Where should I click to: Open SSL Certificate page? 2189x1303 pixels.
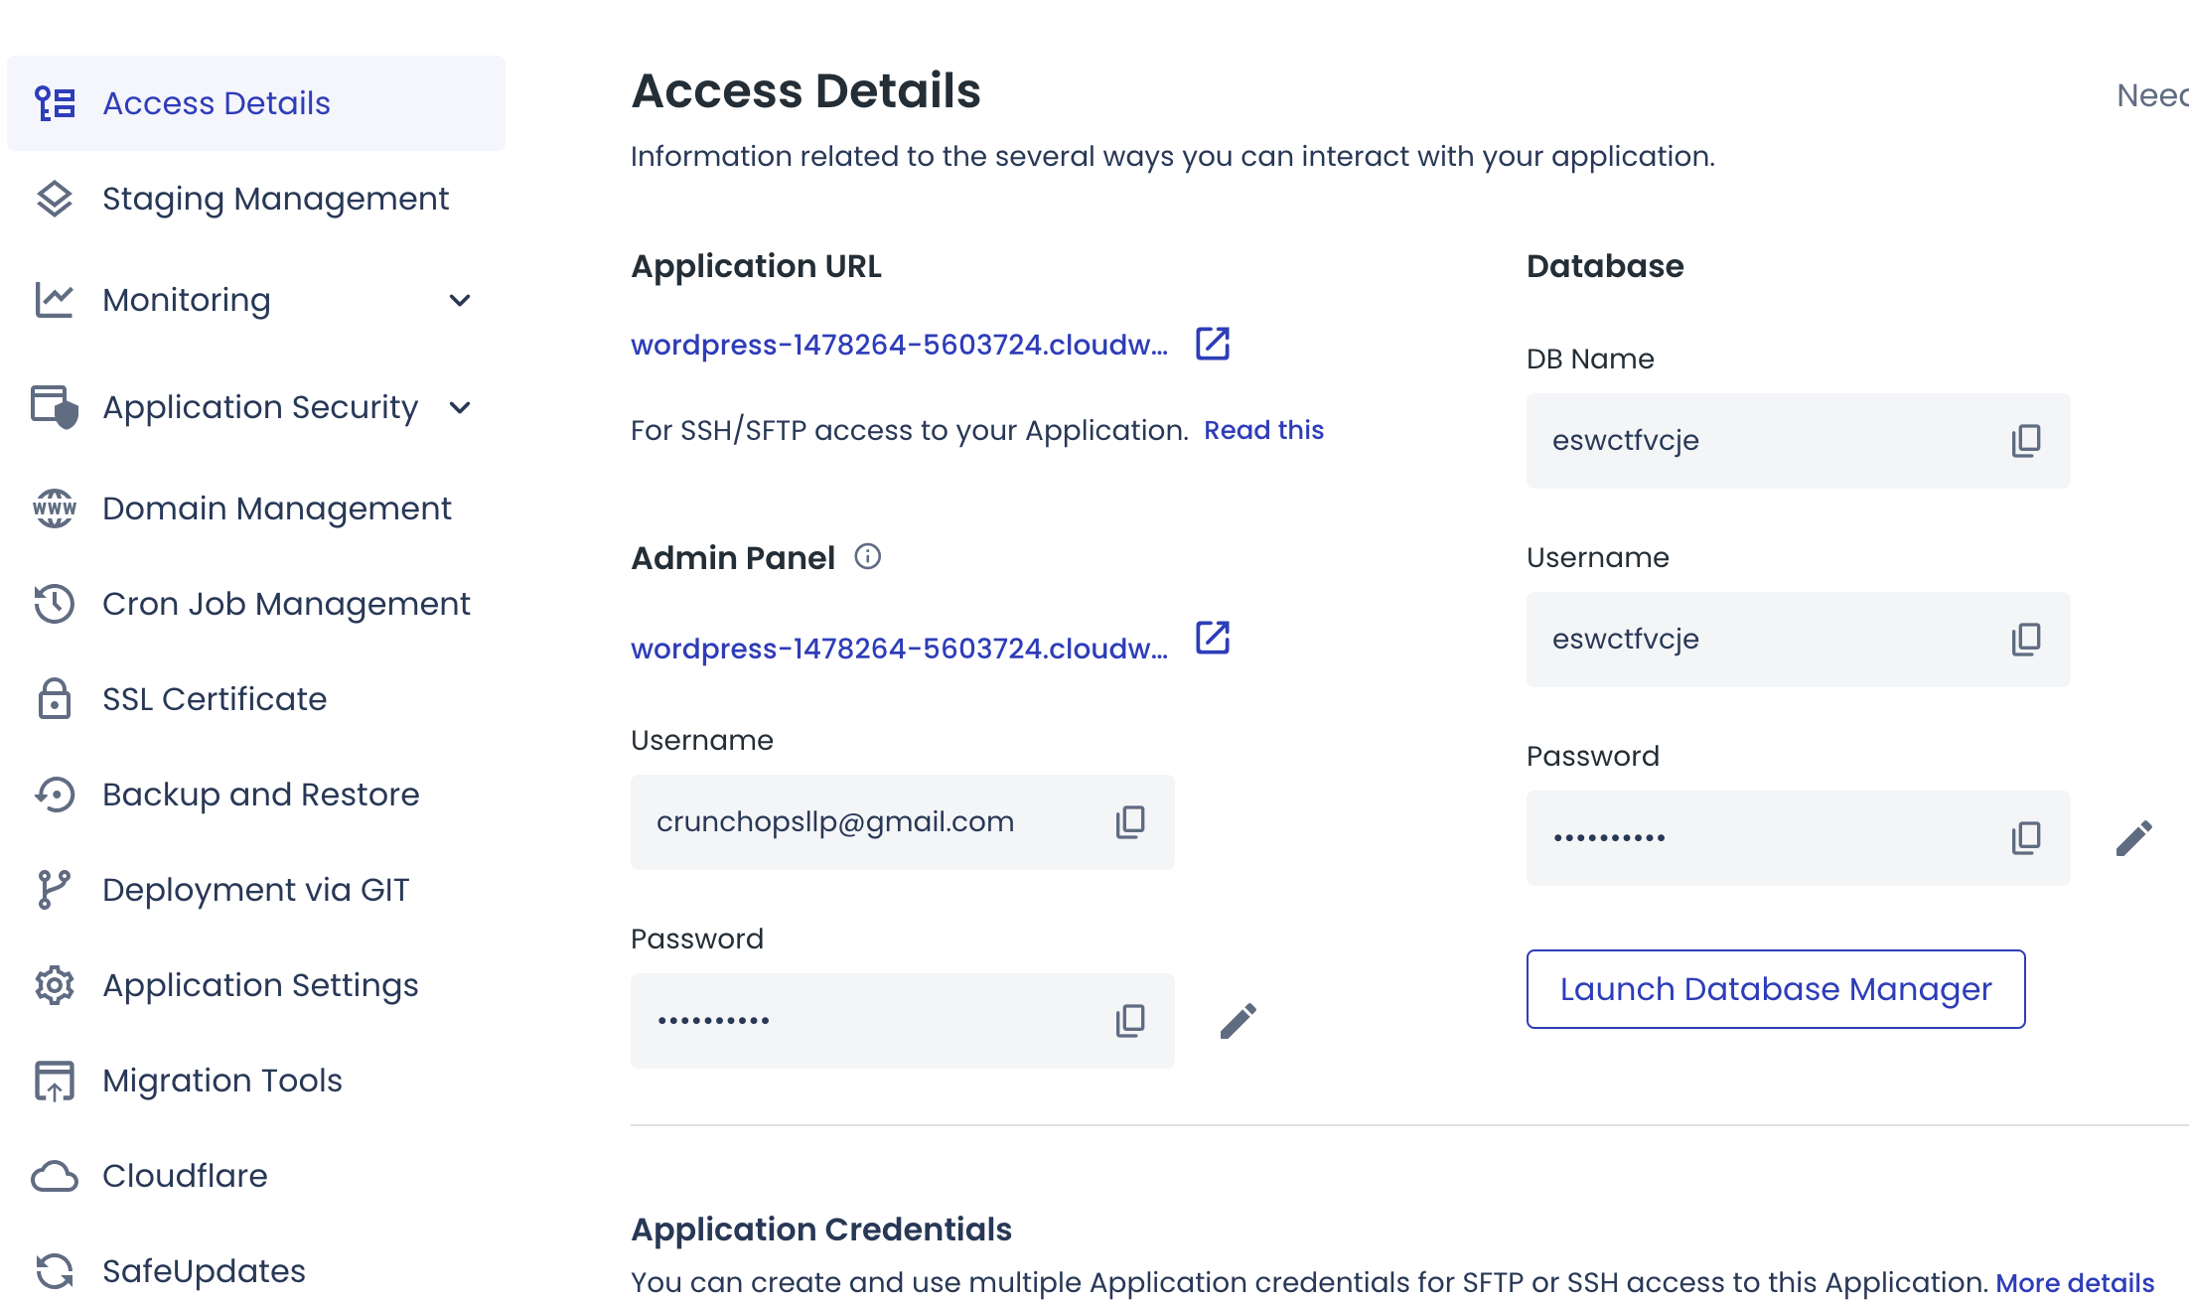(215, 699)
